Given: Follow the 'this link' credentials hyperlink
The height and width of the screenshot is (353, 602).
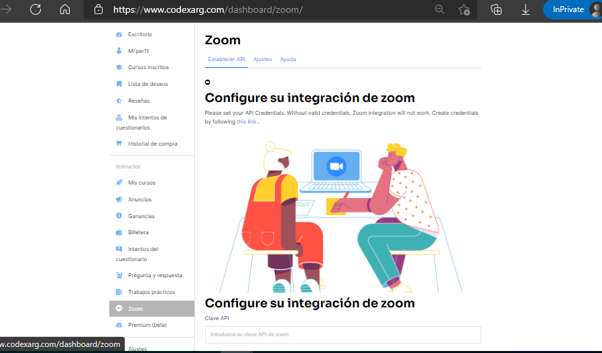Looking at the screenshot, I should (x=247, y=121).
